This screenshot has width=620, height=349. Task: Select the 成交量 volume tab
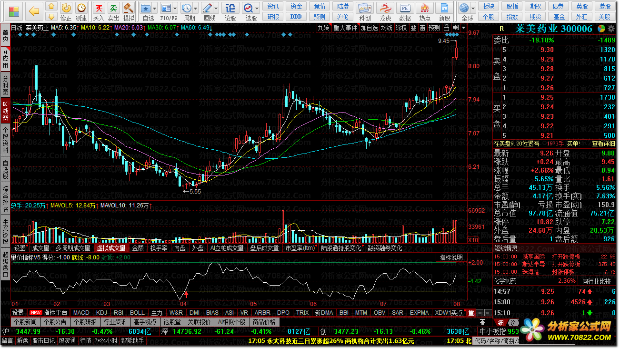click(x=40, y=248)
